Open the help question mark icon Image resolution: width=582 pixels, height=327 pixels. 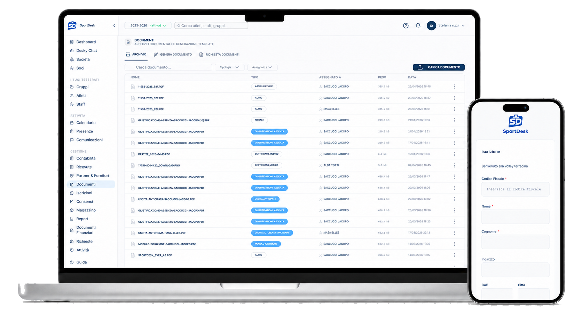406,25
